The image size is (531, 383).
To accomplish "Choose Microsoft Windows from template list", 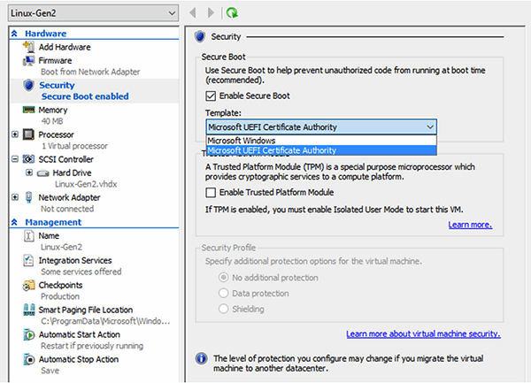I will pyautogui.click(x=242, y=140).
